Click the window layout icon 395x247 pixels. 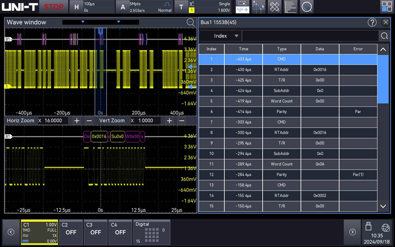point(387,7)
